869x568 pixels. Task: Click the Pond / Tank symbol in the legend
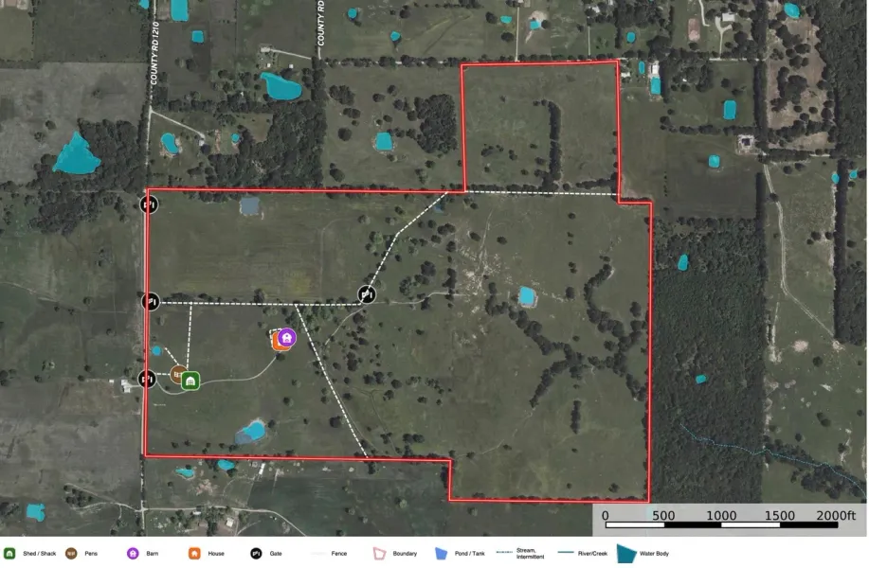coord(441,554)
